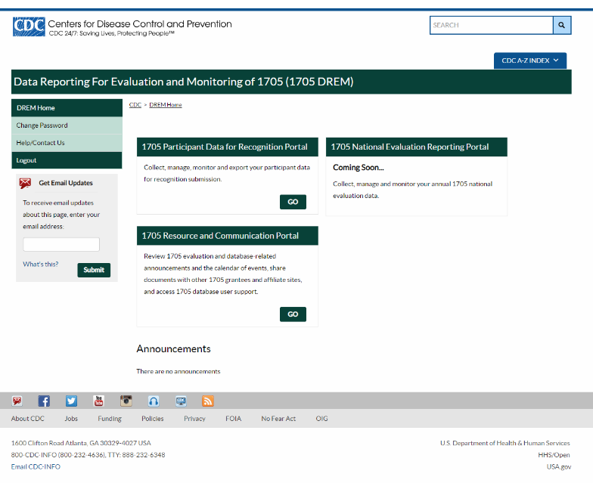This screenshot has height=483, width=593.
Task: Click the search magnifier button
Action: [x=561, y=26]
